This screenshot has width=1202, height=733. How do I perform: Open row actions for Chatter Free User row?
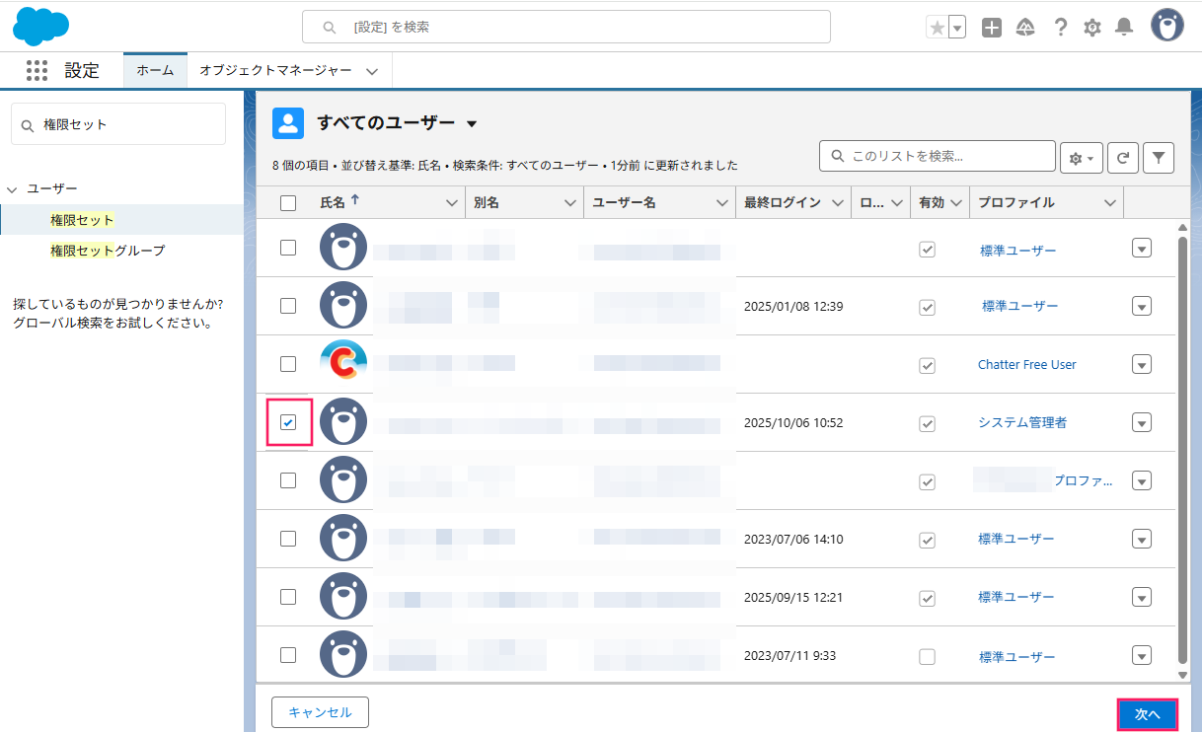[1142, 364]
